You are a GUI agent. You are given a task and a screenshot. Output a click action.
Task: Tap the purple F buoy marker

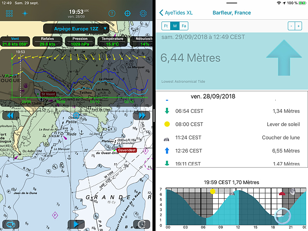coord(55,215)
